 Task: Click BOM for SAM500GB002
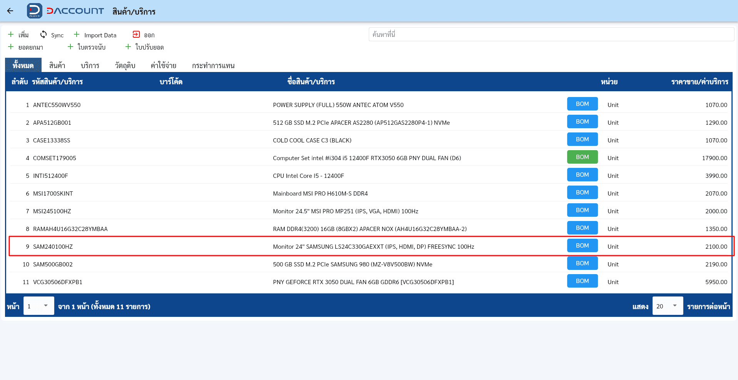582,263
